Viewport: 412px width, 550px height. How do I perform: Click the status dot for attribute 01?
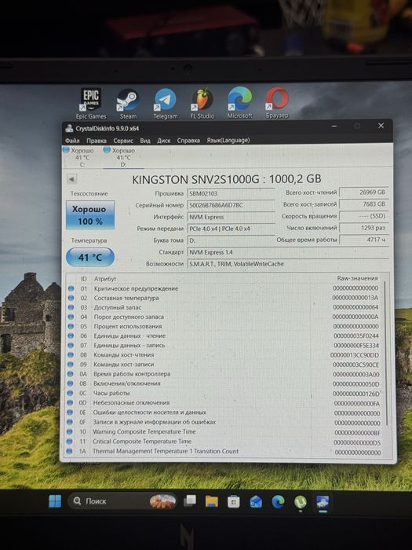click(71, 288)
